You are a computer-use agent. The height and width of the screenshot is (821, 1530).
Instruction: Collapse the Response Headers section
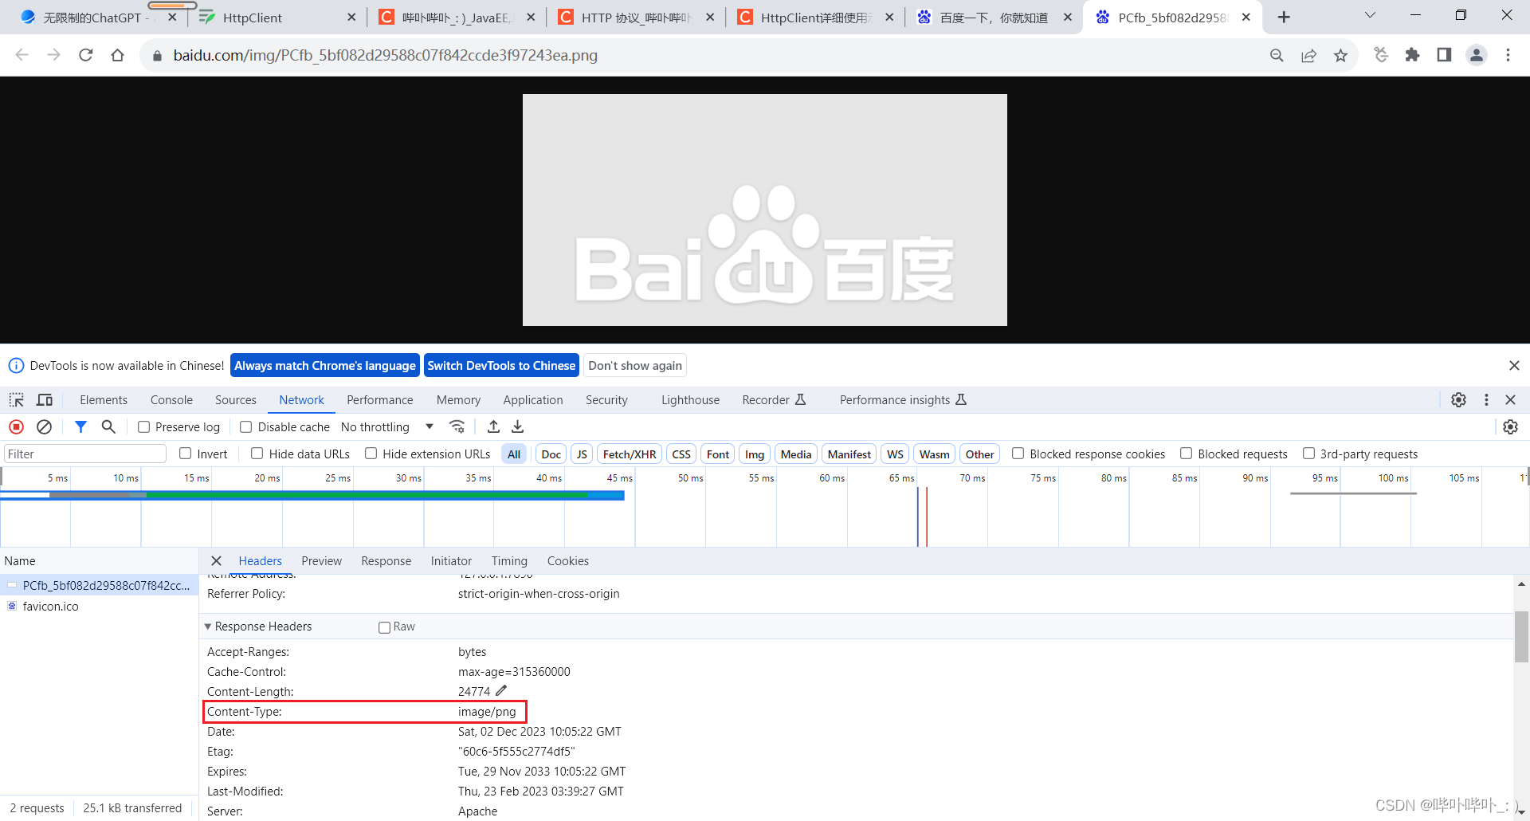coord(208,626)
